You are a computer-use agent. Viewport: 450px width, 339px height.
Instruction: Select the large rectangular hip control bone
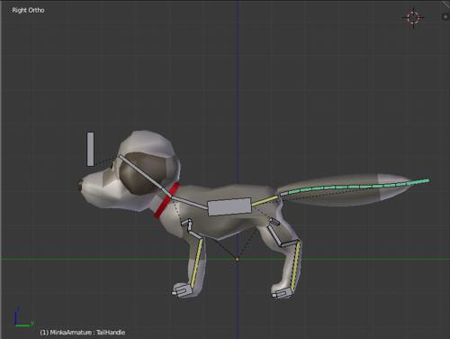(229, 206)
